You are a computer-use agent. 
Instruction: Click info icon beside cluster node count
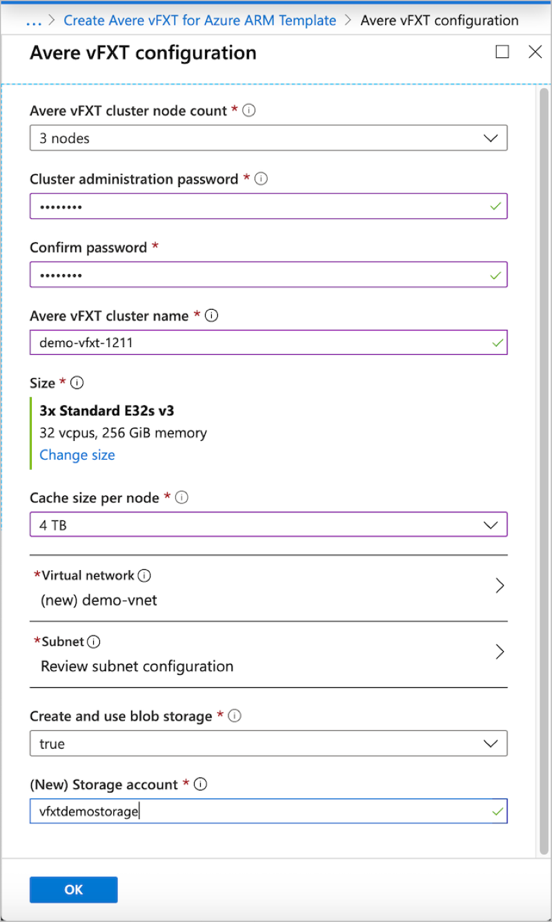pyautogui.click(x=250, y=110)
